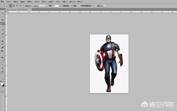Change the screen mode
The width and height of the screenshot is (177, 111).
click(x=2, y=92)
